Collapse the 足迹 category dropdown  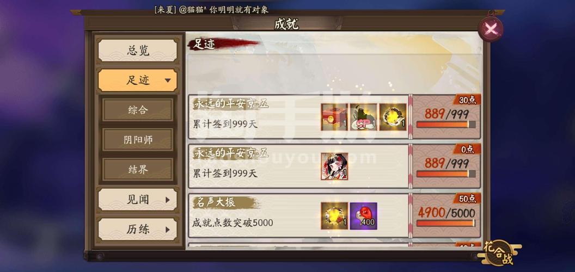[x=138, y=81]
